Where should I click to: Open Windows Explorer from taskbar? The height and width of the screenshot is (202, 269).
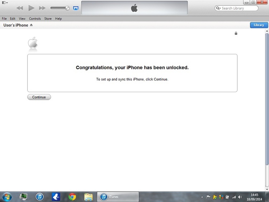pos(89,197)
